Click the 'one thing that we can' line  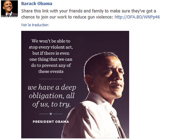pyautogui.click(x=51, y=59)
